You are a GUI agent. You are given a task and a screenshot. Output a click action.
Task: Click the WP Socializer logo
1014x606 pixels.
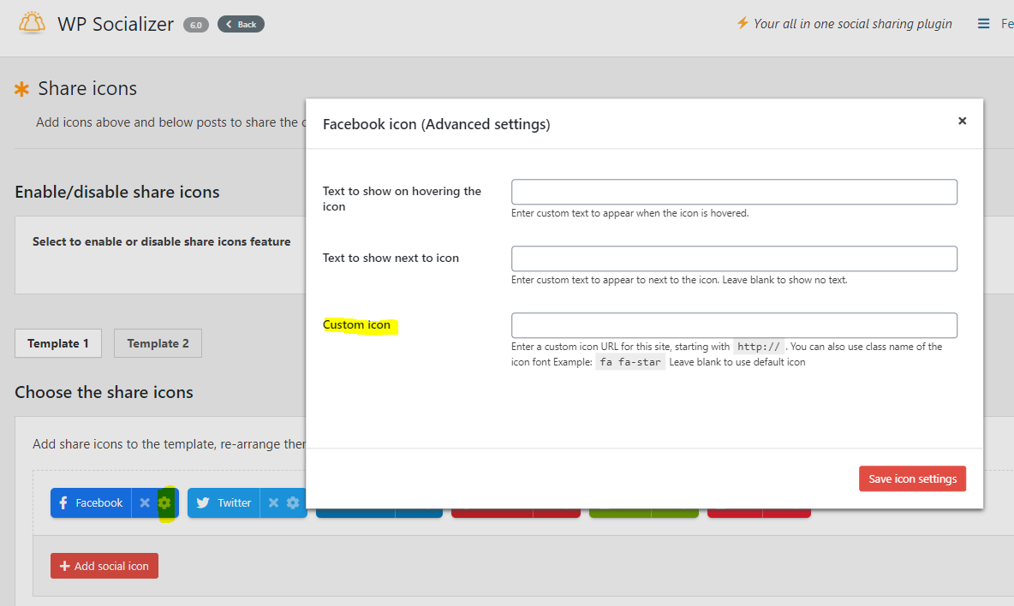(x=32, y=24)
